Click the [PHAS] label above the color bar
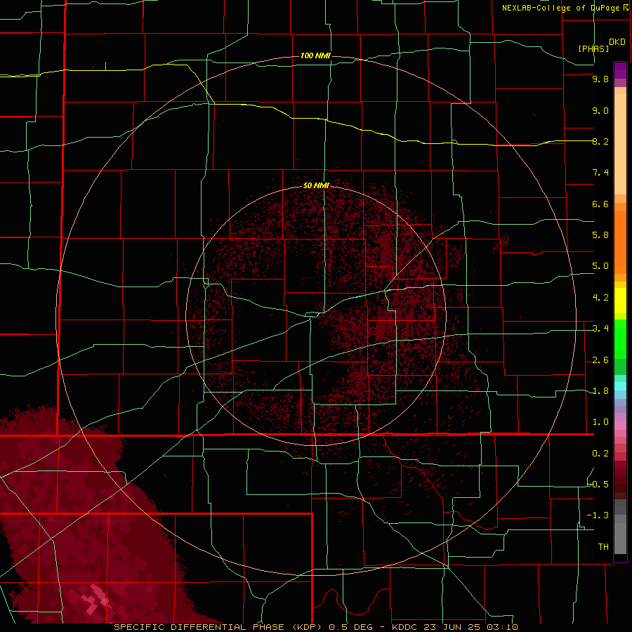632x632 pixels. 593,48
